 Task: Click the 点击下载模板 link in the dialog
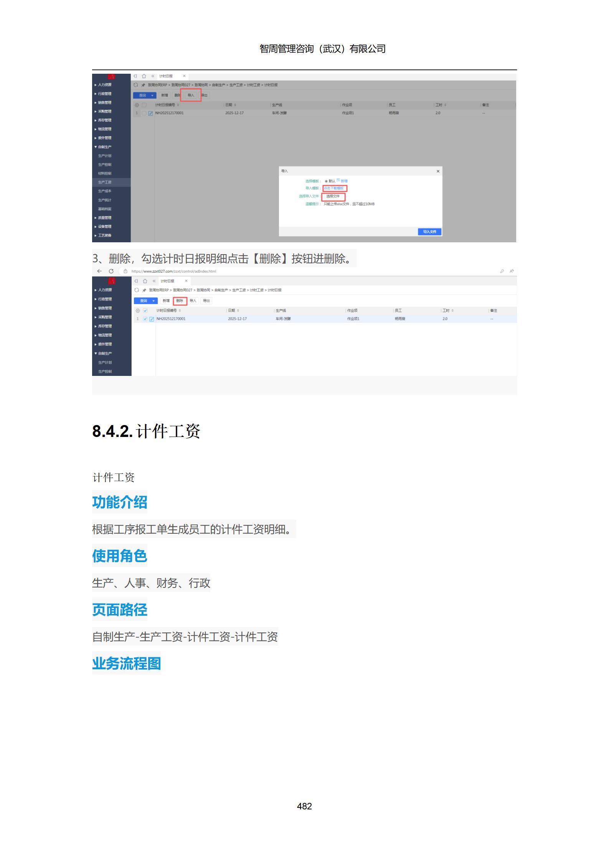point(334,188)
